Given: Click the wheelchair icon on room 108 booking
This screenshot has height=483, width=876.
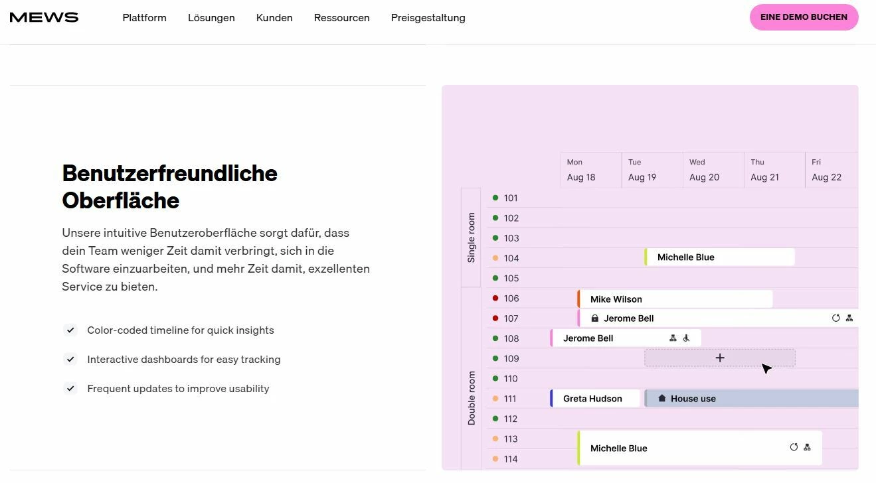Looking at the screenshot, I should click(x=687, y=338).
